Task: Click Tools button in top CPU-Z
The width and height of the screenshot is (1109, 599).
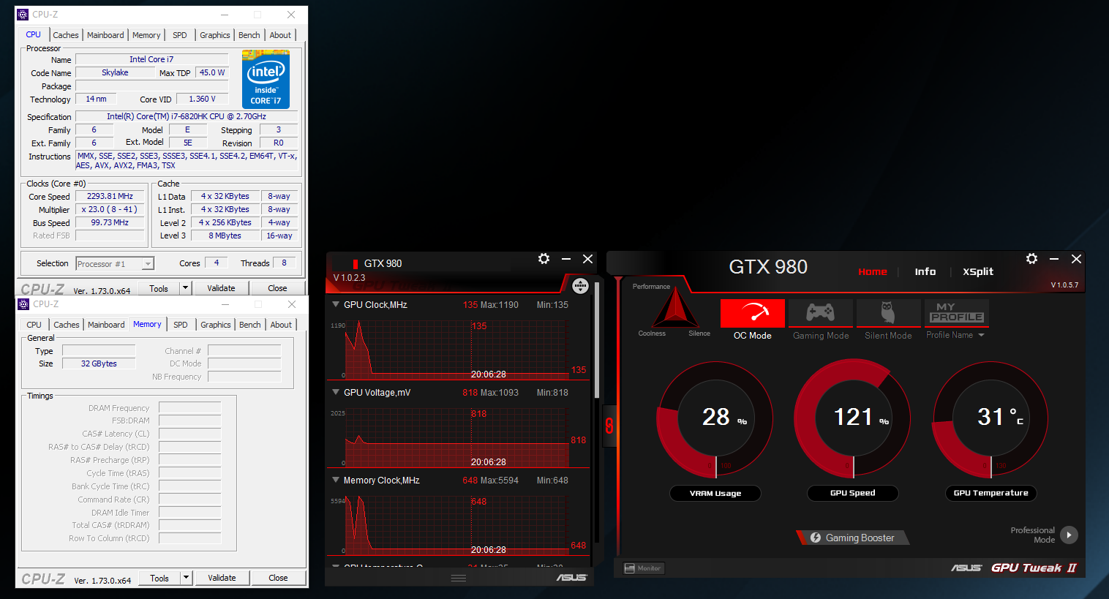Action: click(x=159, y=288)
